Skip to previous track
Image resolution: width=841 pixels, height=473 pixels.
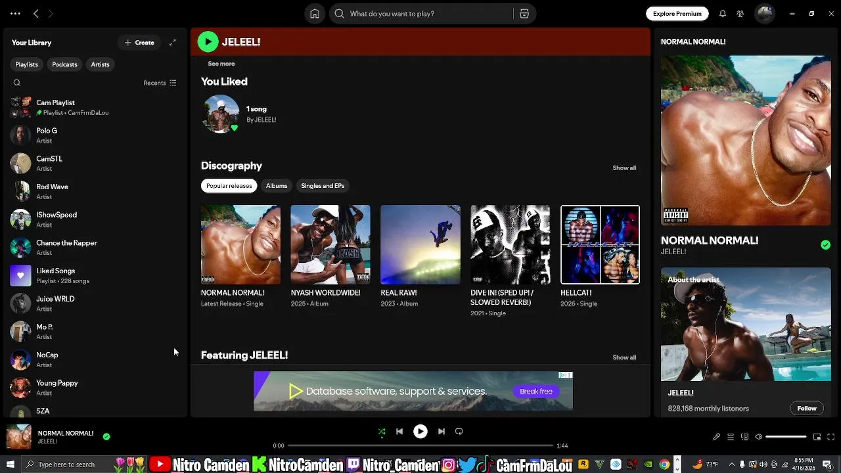399,432
